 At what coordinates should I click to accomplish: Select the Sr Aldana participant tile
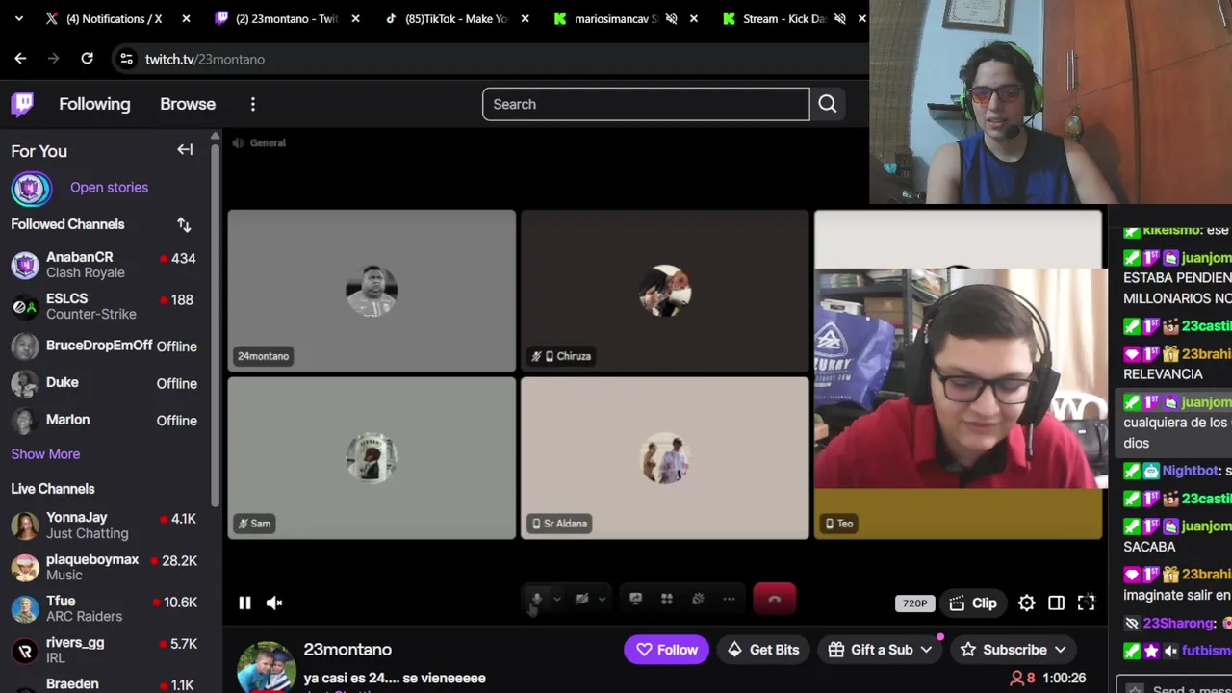click(665, 458)
